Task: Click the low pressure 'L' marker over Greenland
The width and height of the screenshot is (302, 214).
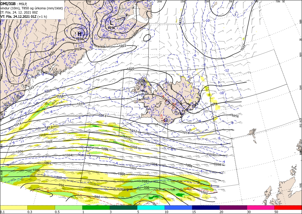Action: pyautogui.click(x=111, y=23)
